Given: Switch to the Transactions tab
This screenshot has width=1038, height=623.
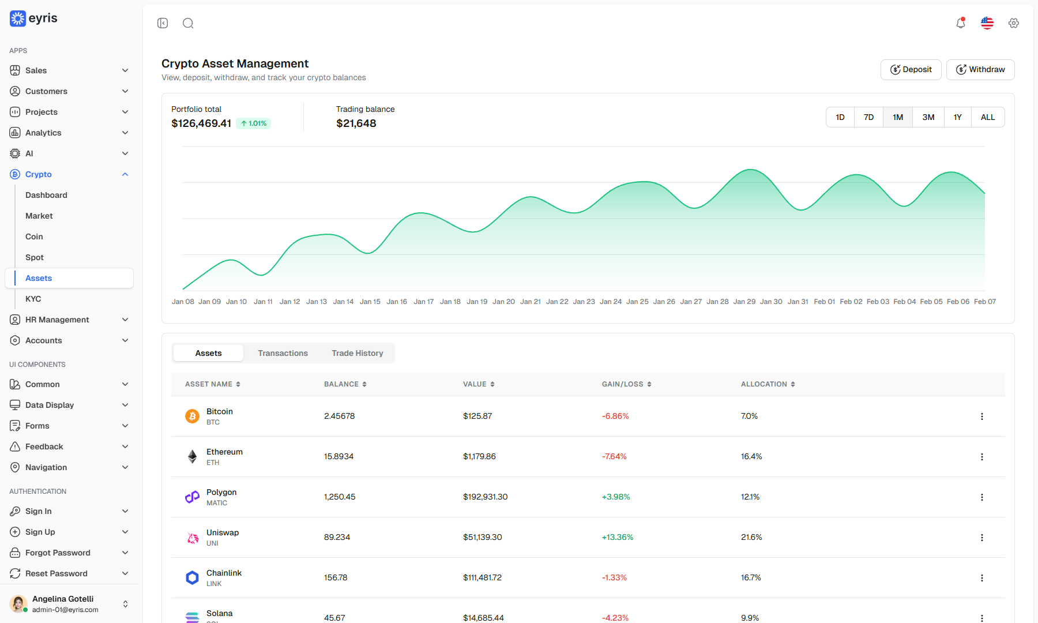Looking at the screenshot, I should click(283, 353).
